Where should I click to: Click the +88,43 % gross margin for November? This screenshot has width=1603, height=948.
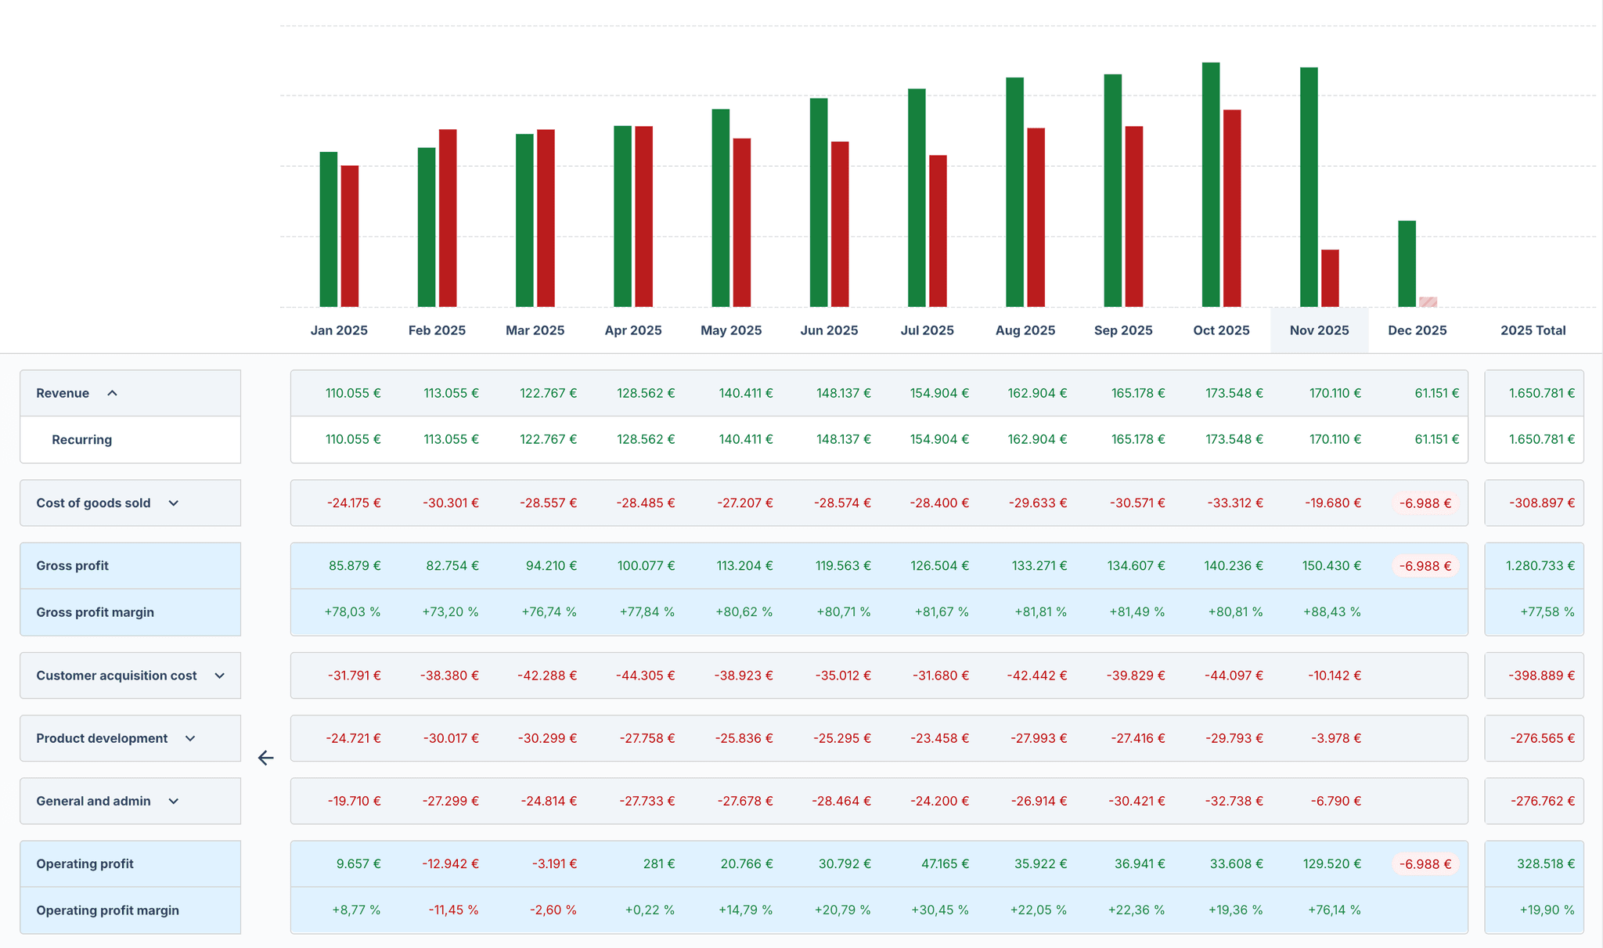pos(1332,611)
